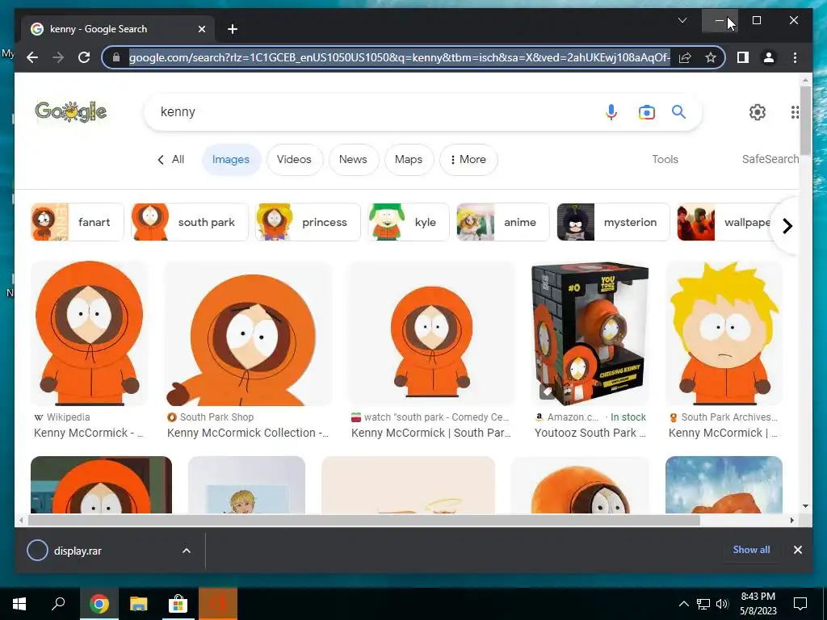This screenshot has height=620, width=827.
Task: Switch to the Videos tab
Action: point(294,159)
